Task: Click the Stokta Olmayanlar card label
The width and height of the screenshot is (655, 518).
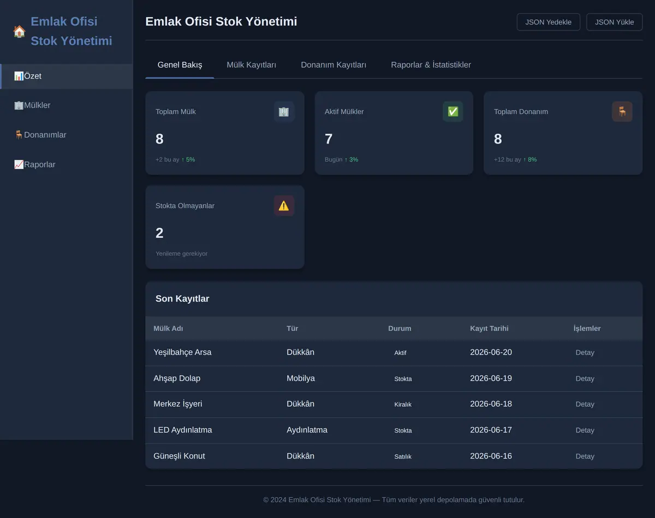Action: click(x=185, y=206)
